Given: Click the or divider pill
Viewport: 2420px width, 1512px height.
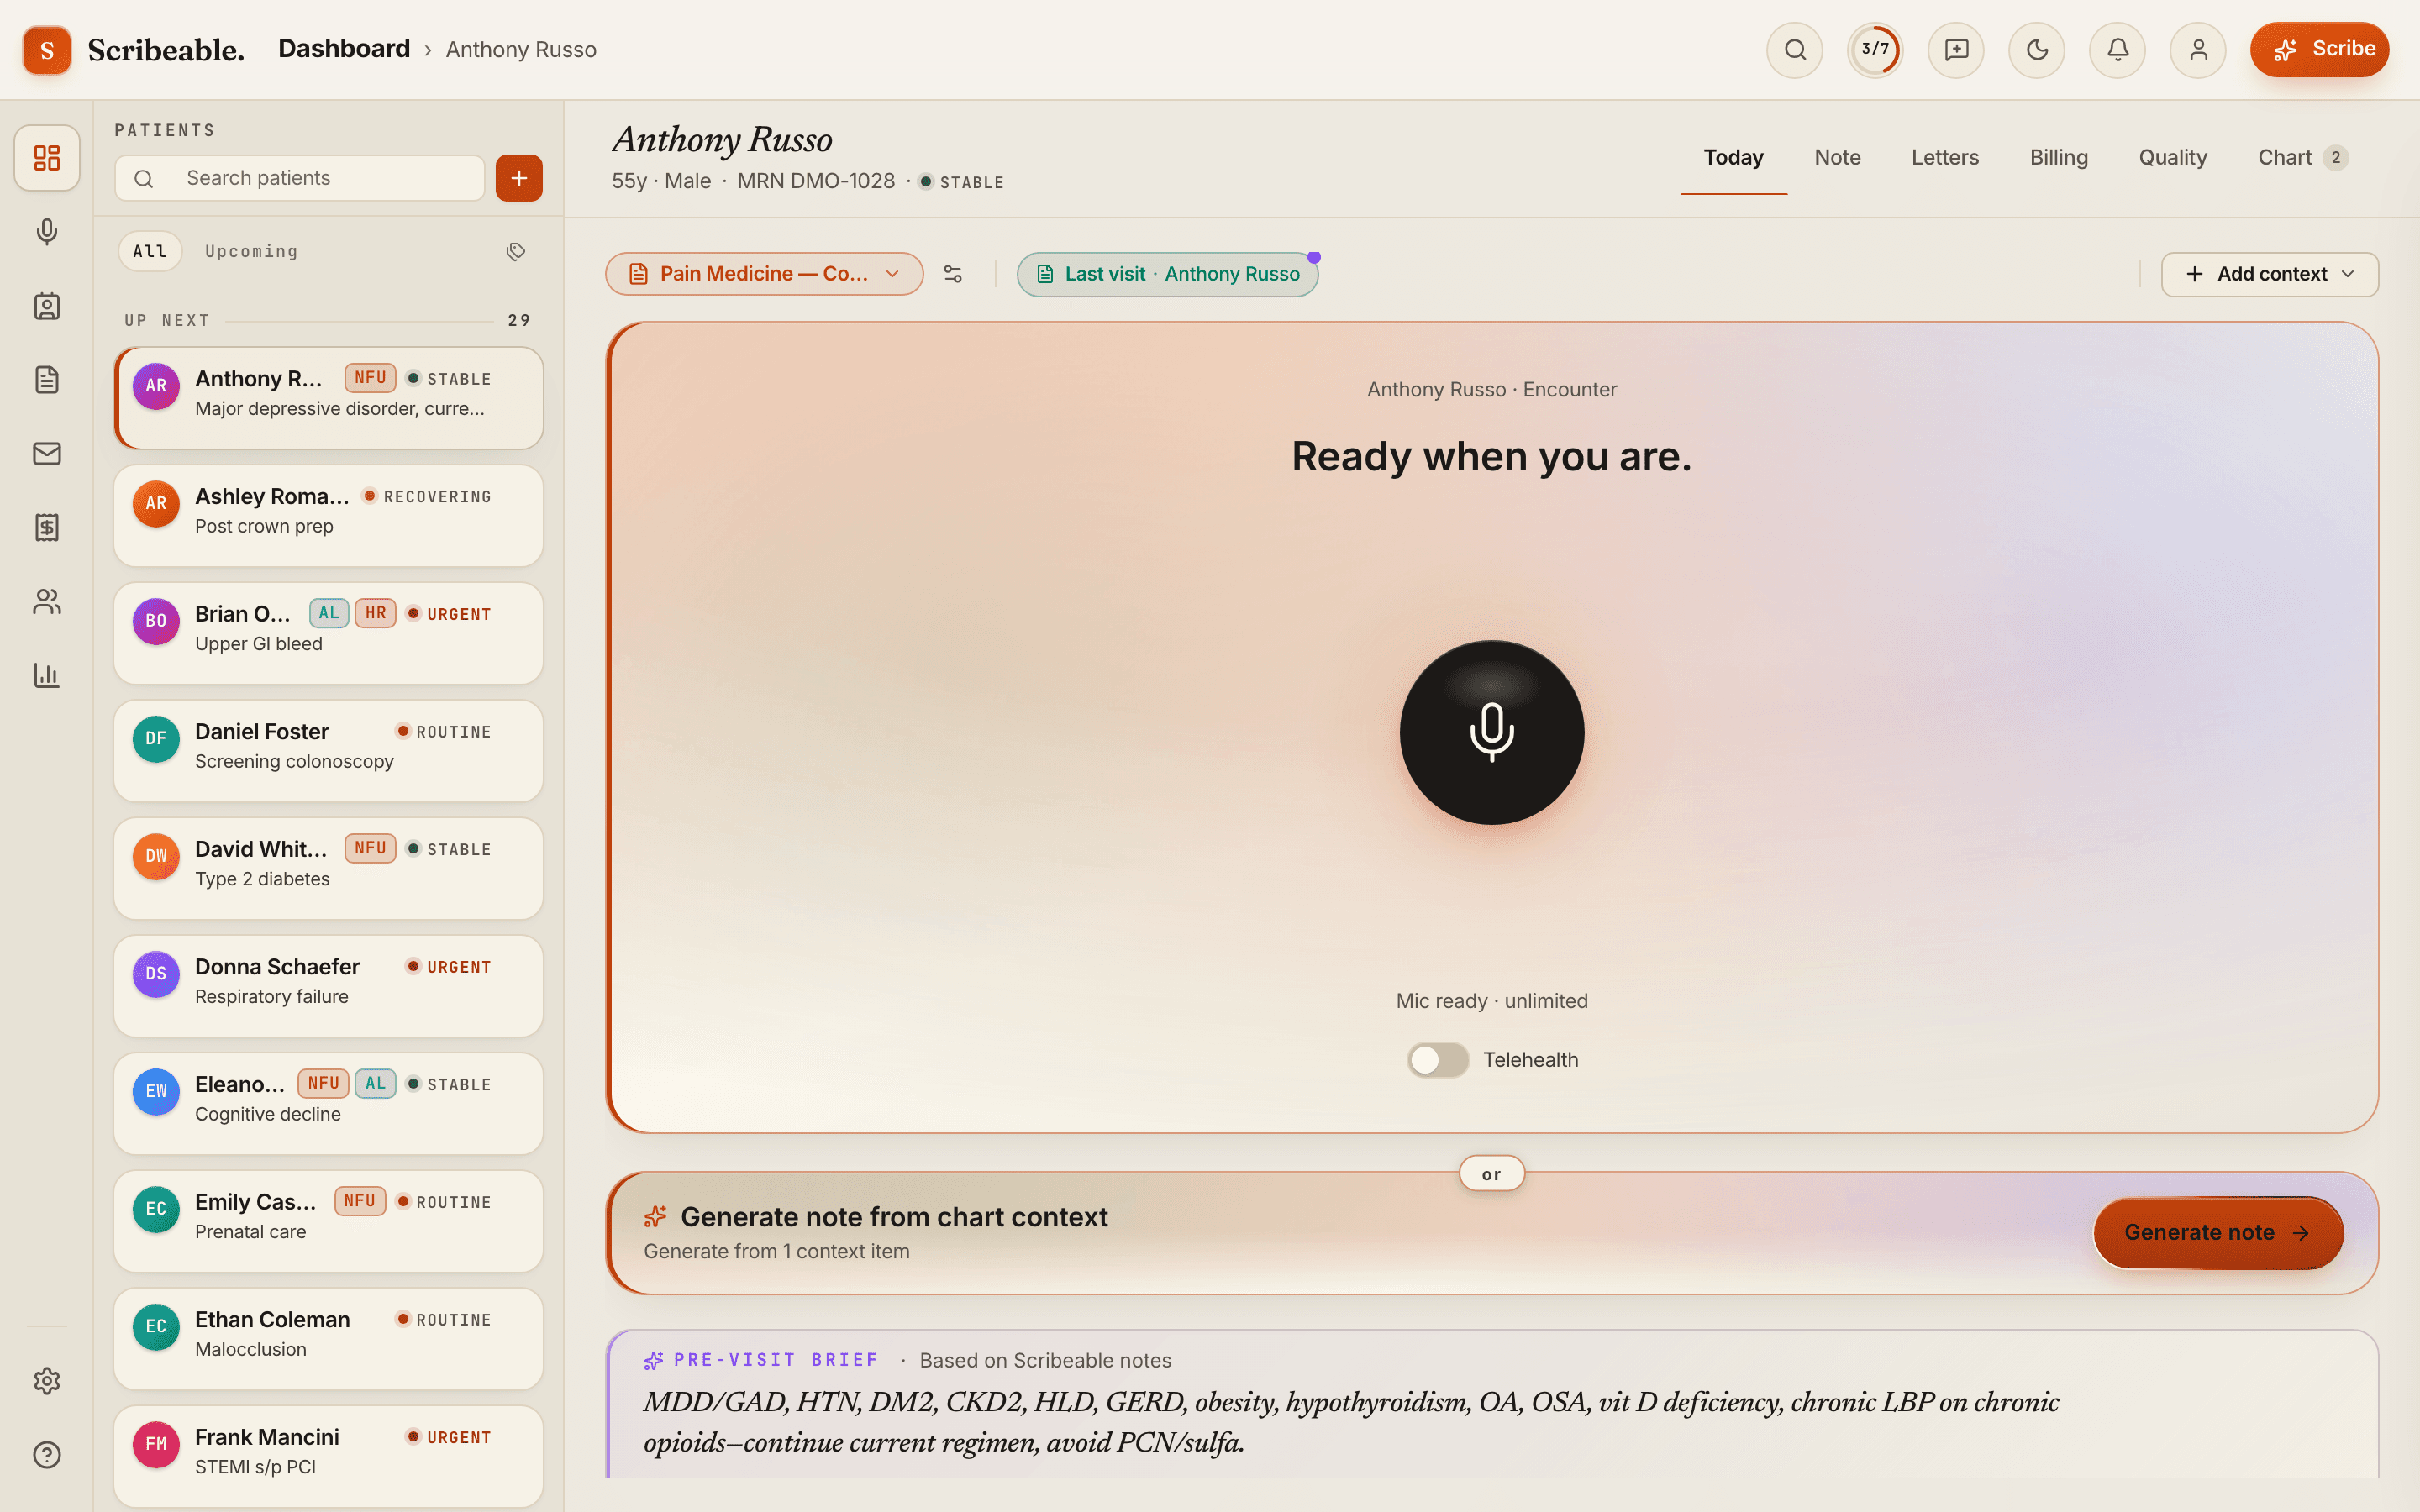Looking at the screenshot, I should tap(1491, 1174).
